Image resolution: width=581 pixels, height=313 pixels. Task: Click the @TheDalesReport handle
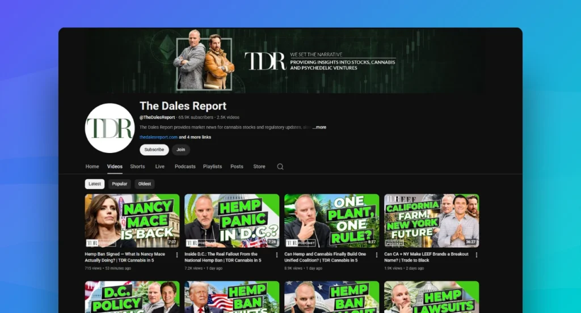[x=157, y=117]
